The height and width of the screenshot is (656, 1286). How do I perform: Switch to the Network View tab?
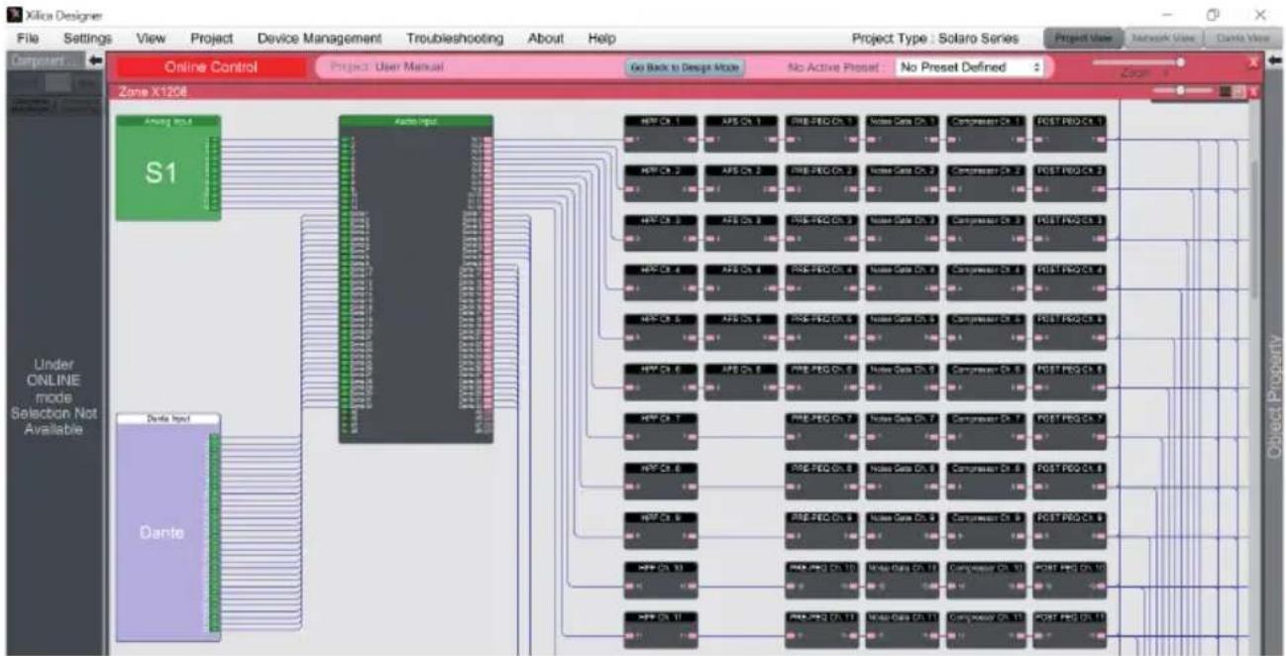tap(1164, 38)
